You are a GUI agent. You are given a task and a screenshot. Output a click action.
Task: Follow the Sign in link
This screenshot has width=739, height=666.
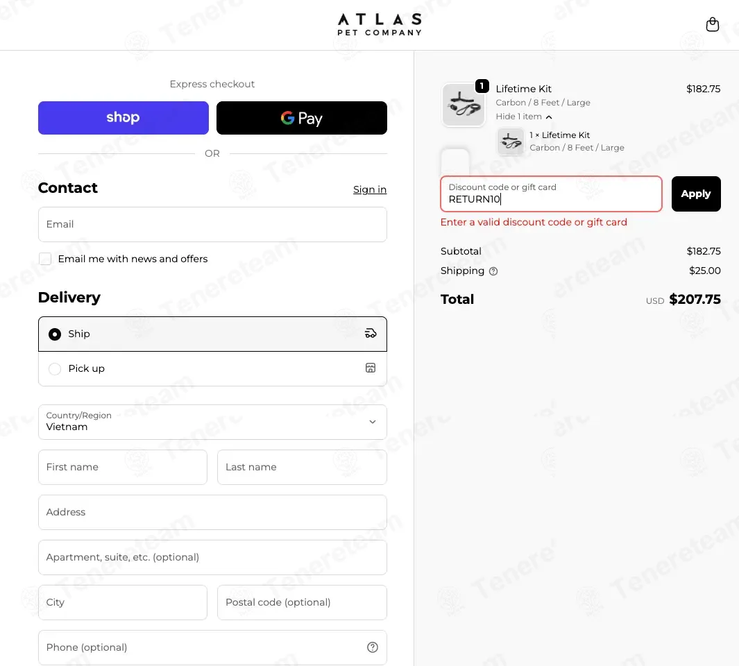[369, 189]
